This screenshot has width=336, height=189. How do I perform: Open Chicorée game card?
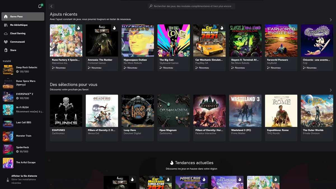tap(317, 47)
